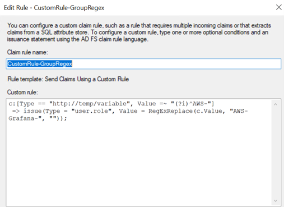Close the Edit Rule dialog
This screenshot has width=284, height=207.
point(279,7)
